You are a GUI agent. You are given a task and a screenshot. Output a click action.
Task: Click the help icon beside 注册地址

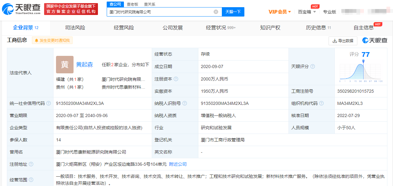pyautogui.click(x=31, y=164)
